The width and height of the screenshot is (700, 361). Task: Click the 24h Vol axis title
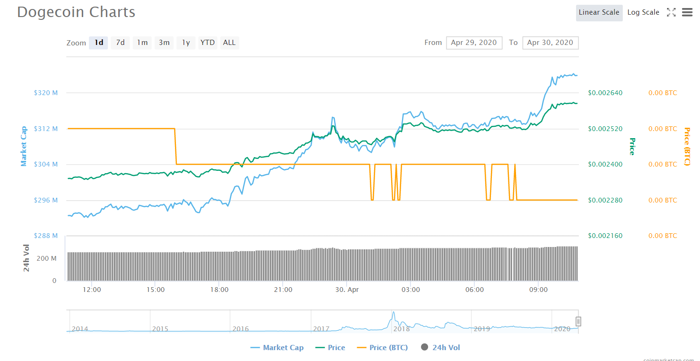26,258
